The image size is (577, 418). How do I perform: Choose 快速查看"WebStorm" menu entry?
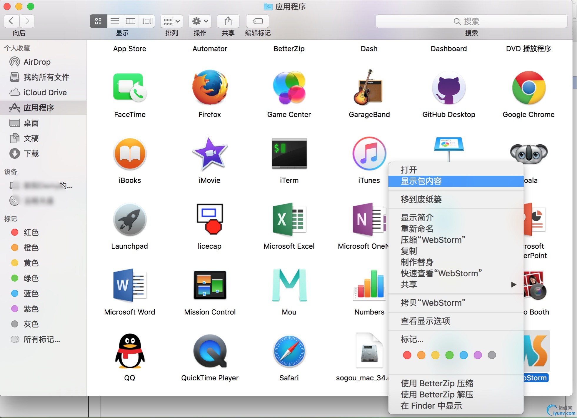coord(456,273)
